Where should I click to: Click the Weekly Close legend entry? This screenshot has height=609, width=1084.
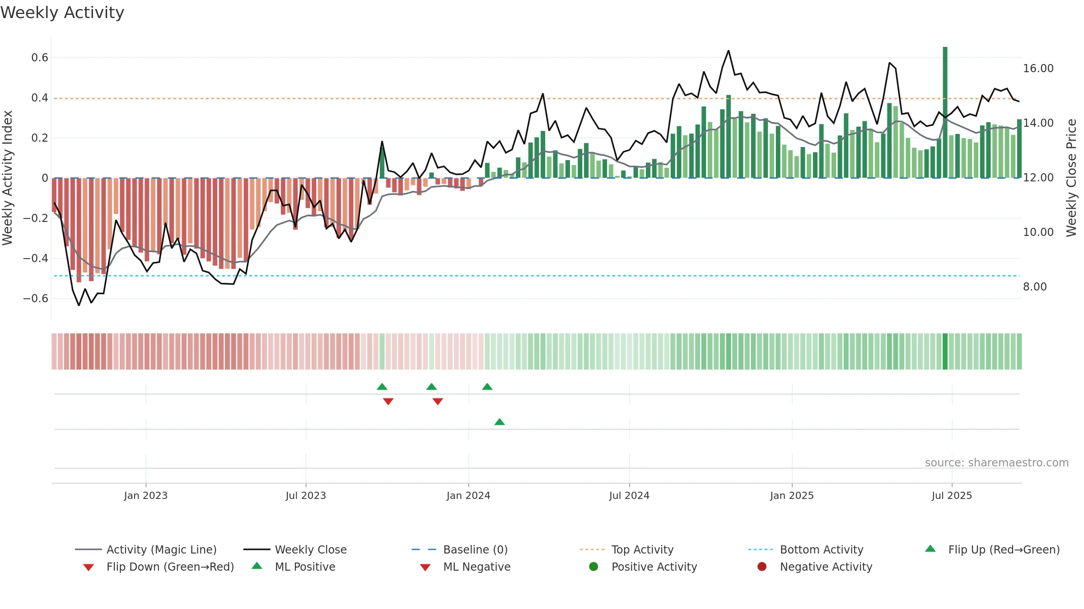point(295,549)
